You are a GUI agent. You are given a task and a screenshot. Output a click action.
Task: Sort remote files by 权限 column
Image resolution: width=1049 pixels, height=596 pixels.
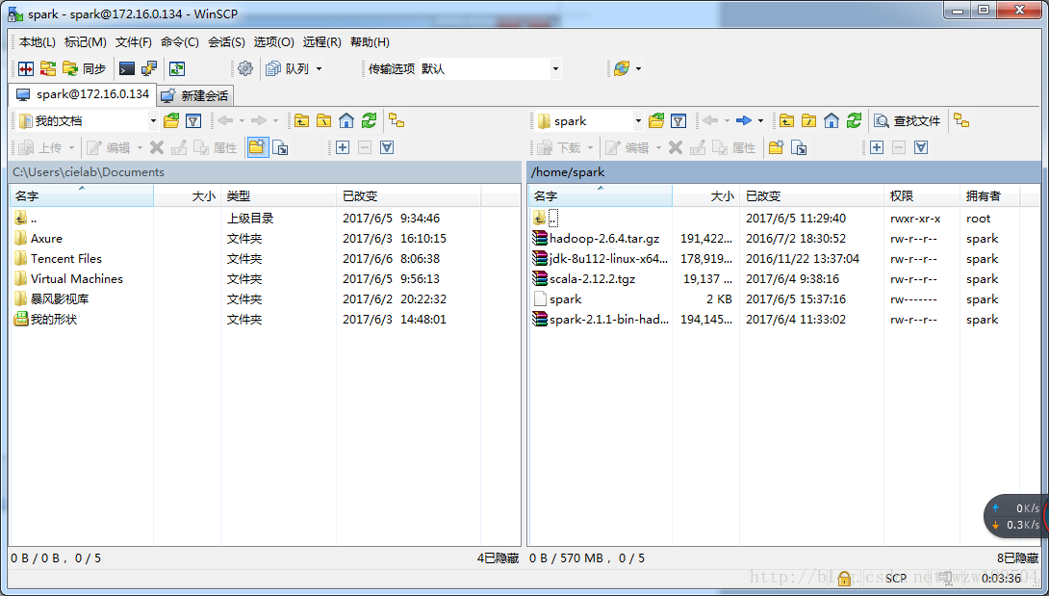click(921, 196)
